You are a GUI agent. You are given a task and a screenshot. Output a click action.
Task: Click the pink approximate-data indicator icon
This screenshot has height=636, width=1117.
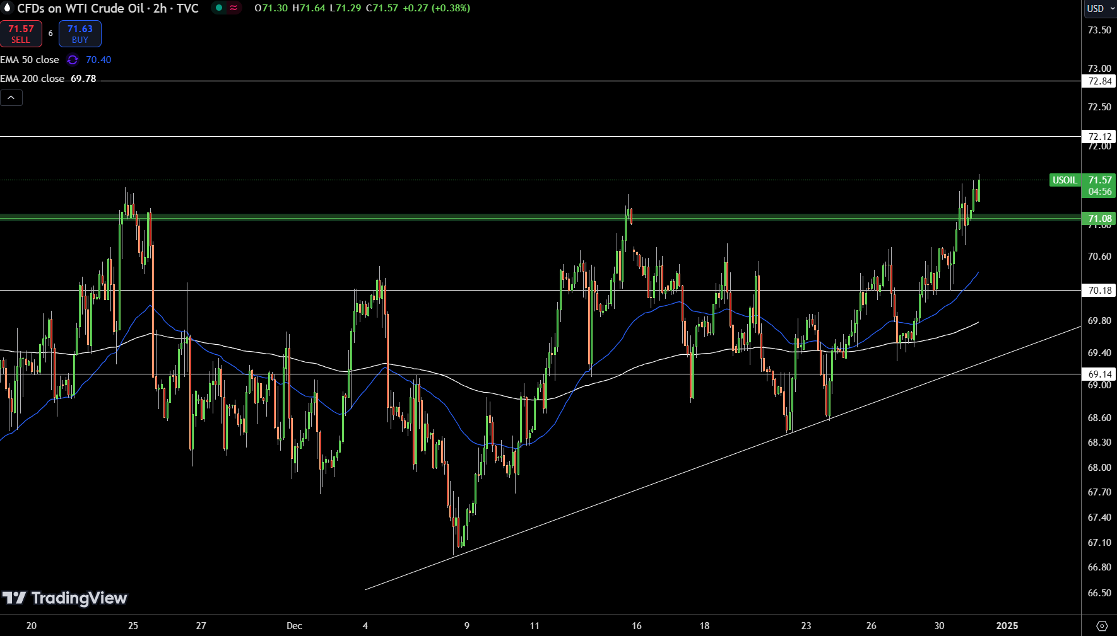tap(234, 8)
